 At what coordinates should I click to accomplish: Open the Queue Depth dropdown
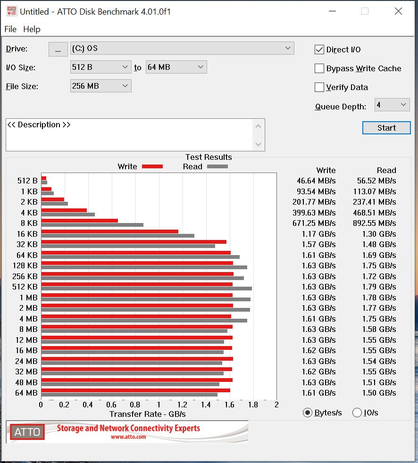[392, 105]
